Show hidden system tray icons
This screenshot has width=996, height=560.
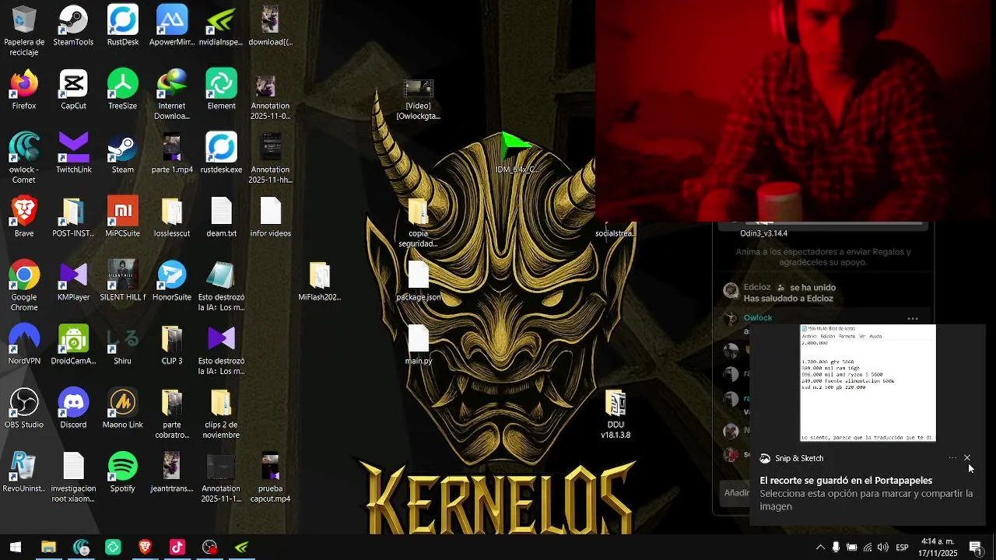820,548
